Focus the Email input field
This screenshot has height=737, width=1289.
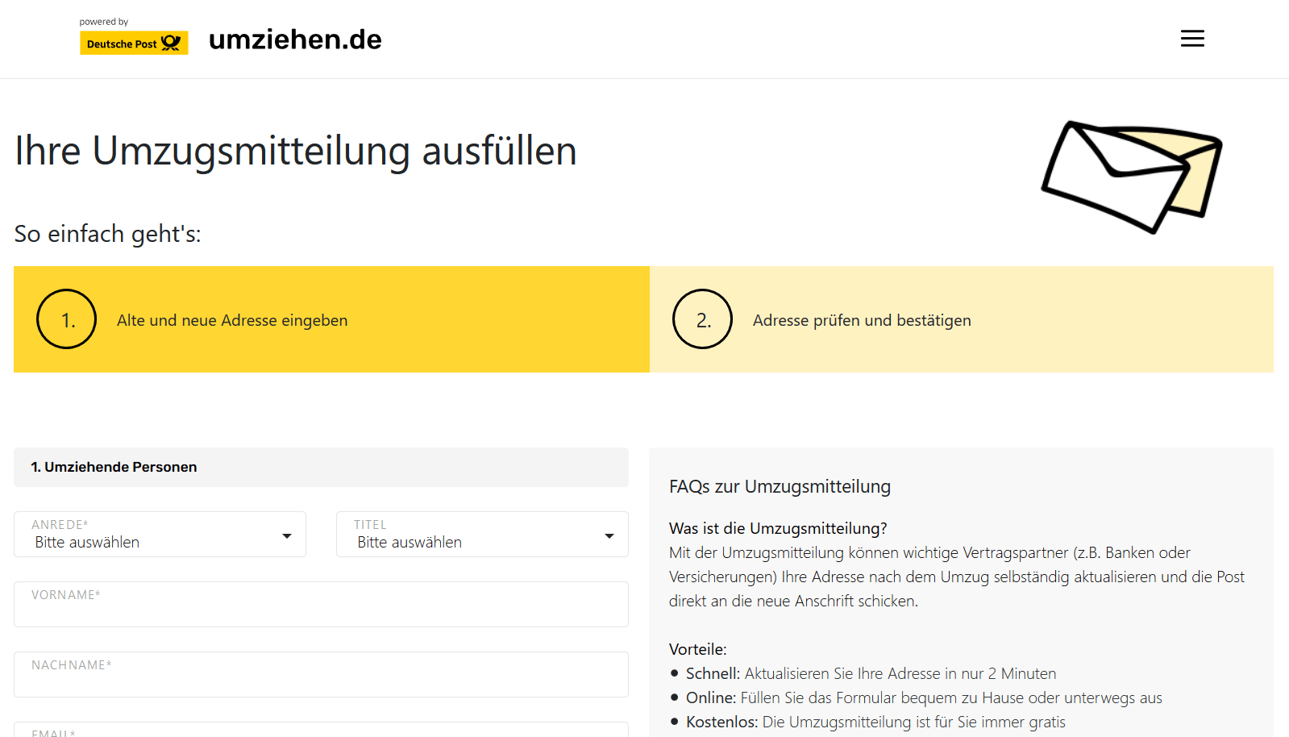(321, 730)
